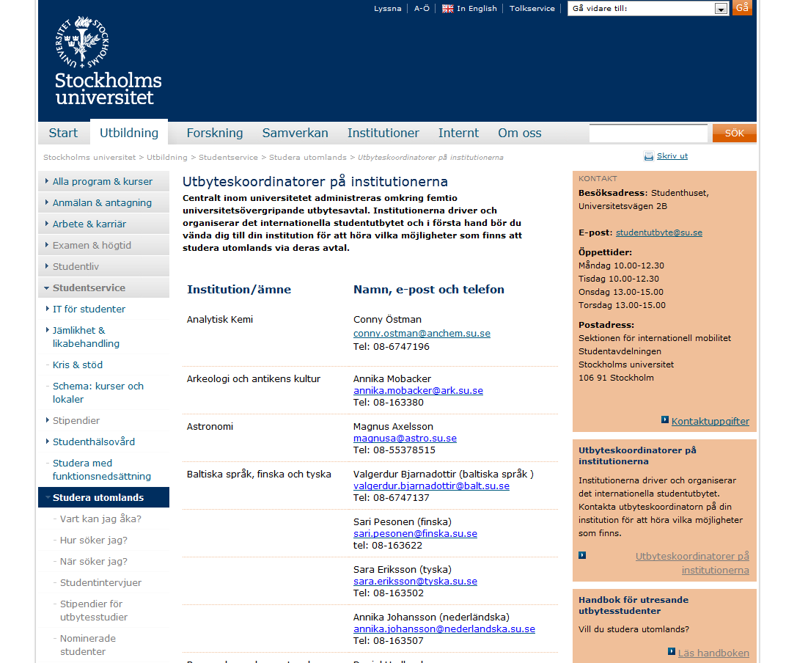Open 'Hur söker jag?' page
Viewport: 786px width, 663px height.
pos(93,540)
